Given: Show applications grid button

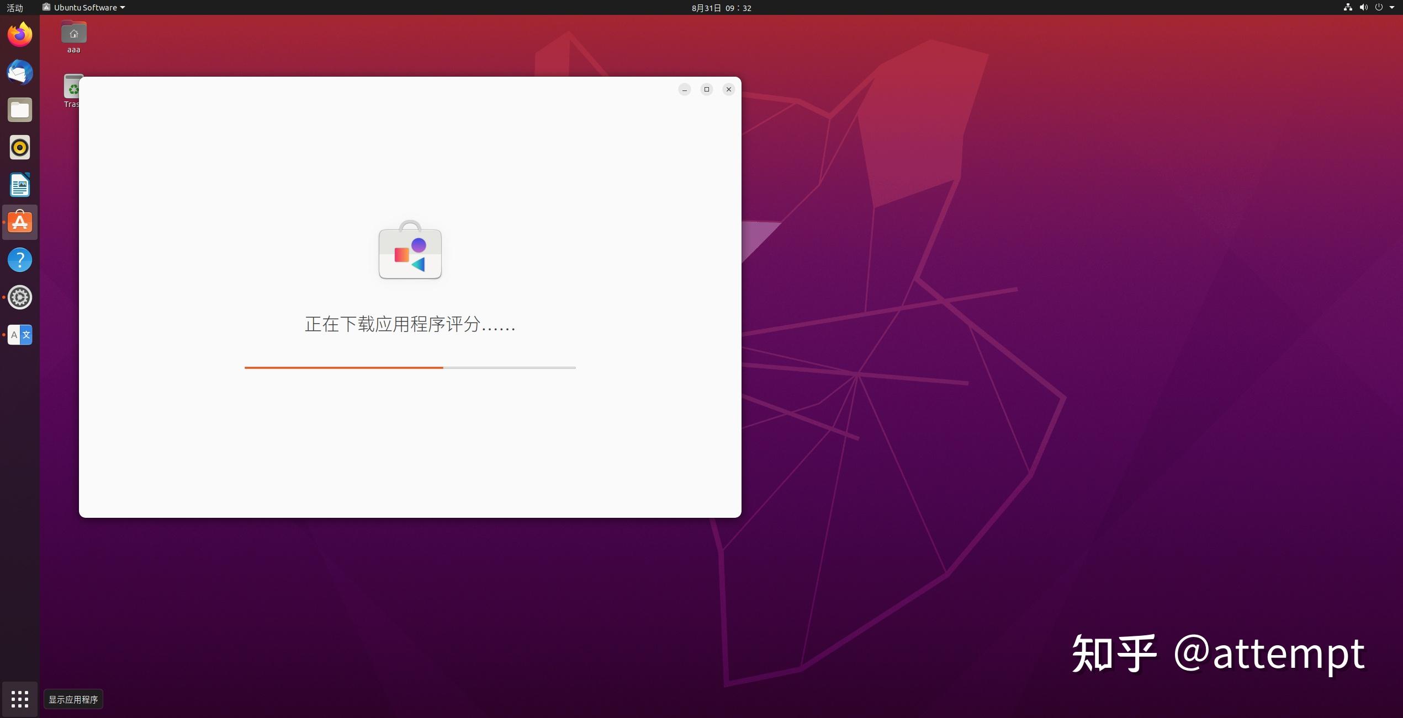Looking at the screenshot, I should click(20, 699).
